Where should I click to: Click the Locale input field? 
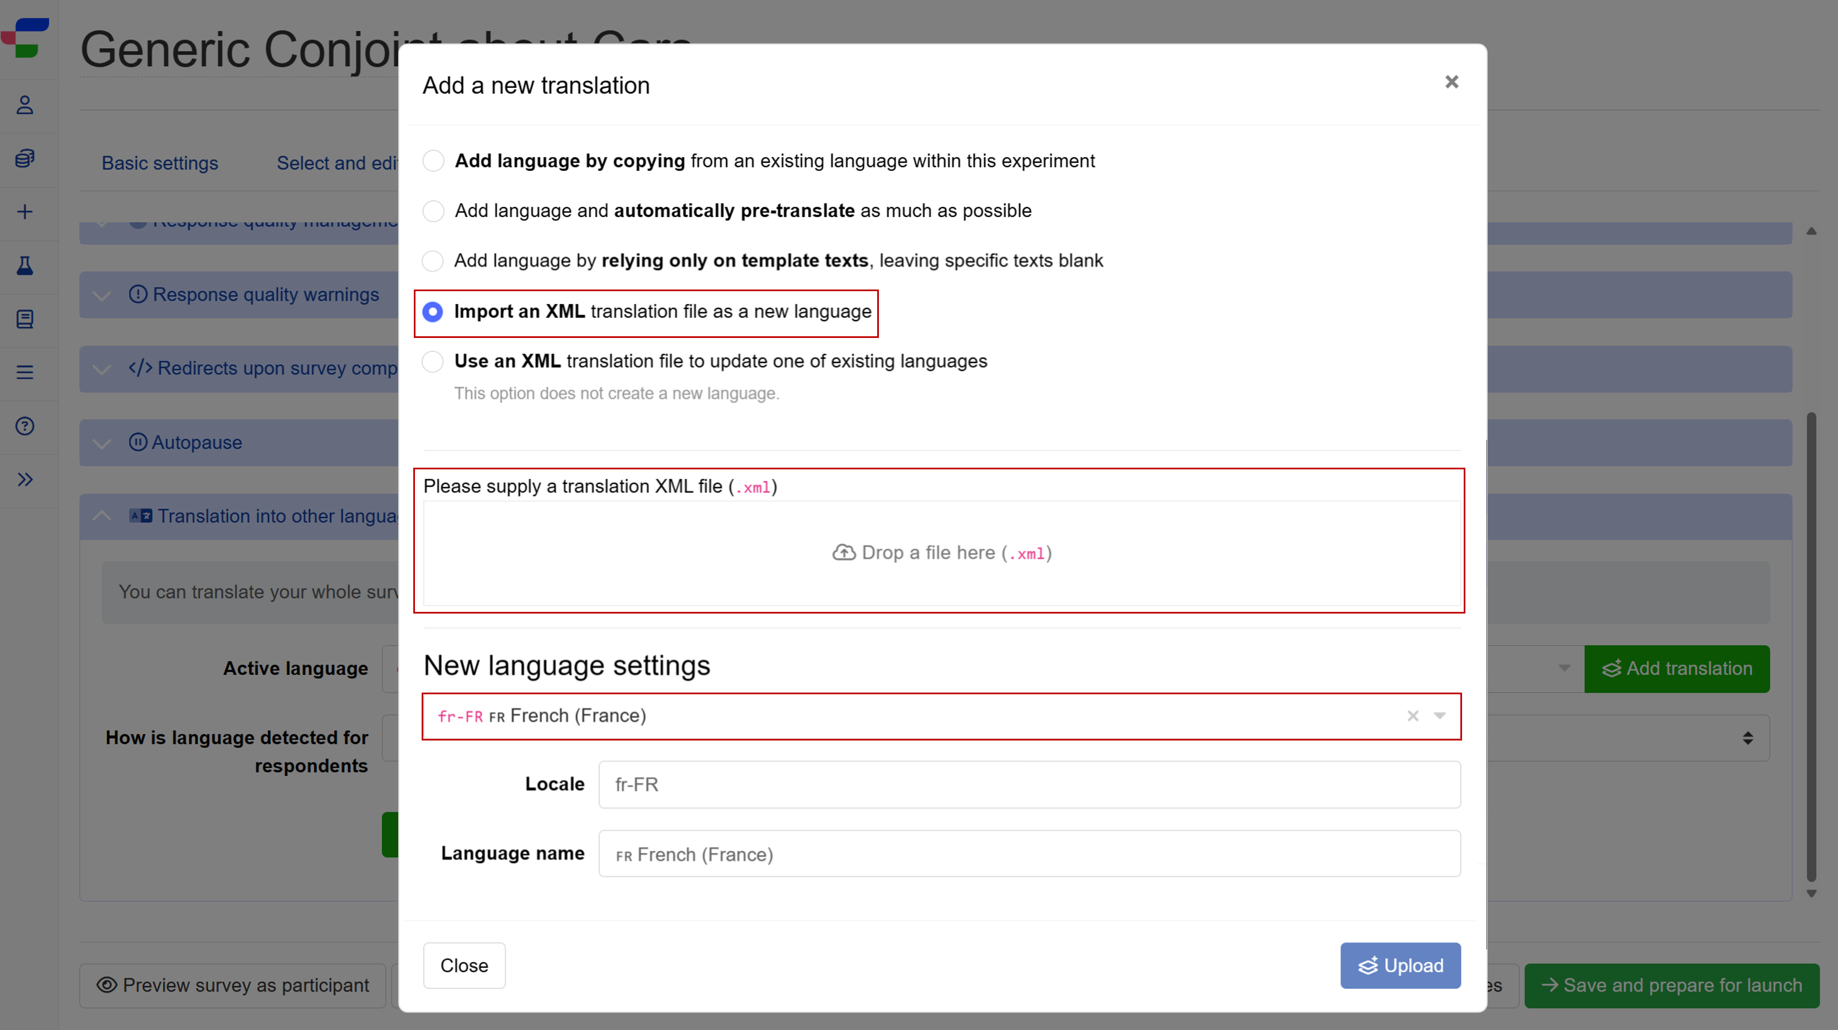click(1029, 784)
